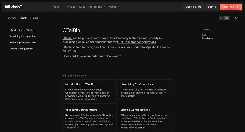Open the Product dropdown menu
The image size is (245, 132).
pos(57,7)
